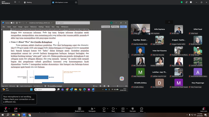The width and height of the screenshot is (209, 117).
Task: Expand the Chat options caret
Action: coord(107,109)
